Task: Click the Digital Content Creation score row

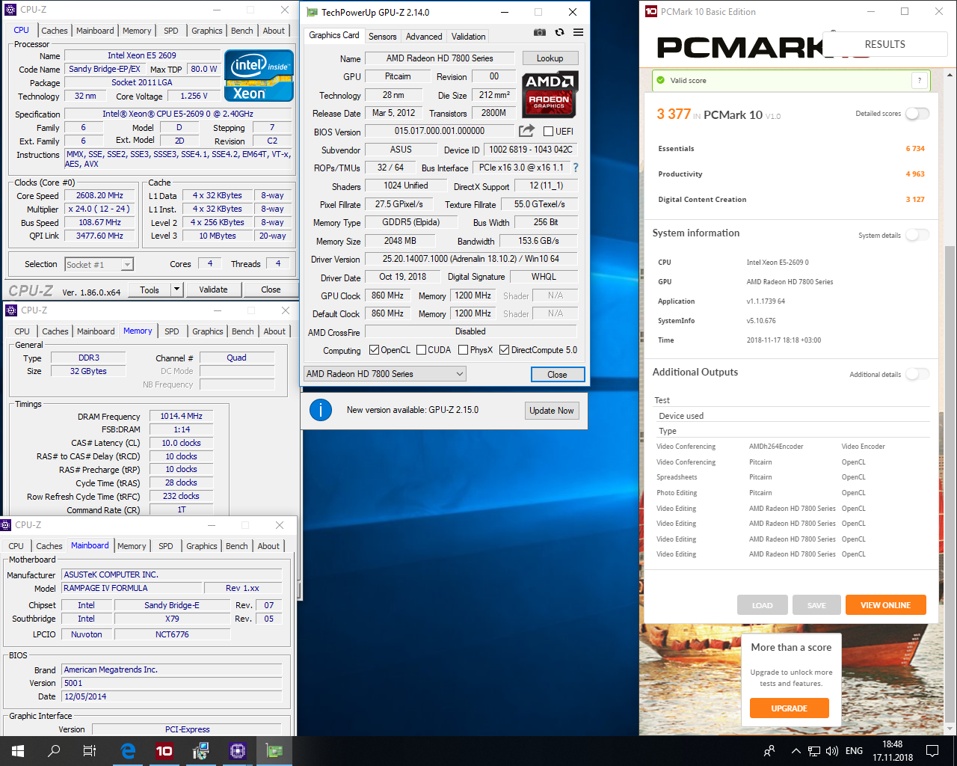Action: pos(791,200)
